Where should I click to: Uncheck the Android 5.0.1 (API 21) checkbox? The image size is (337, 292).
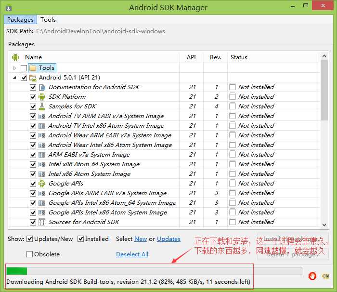[x=24, y=78]
